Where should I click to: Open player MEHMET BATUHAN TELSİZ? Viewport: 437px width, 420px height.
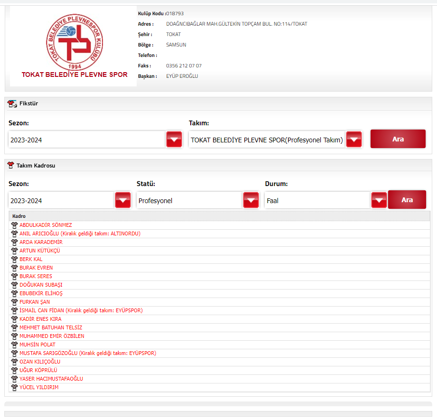pos(51,327)
